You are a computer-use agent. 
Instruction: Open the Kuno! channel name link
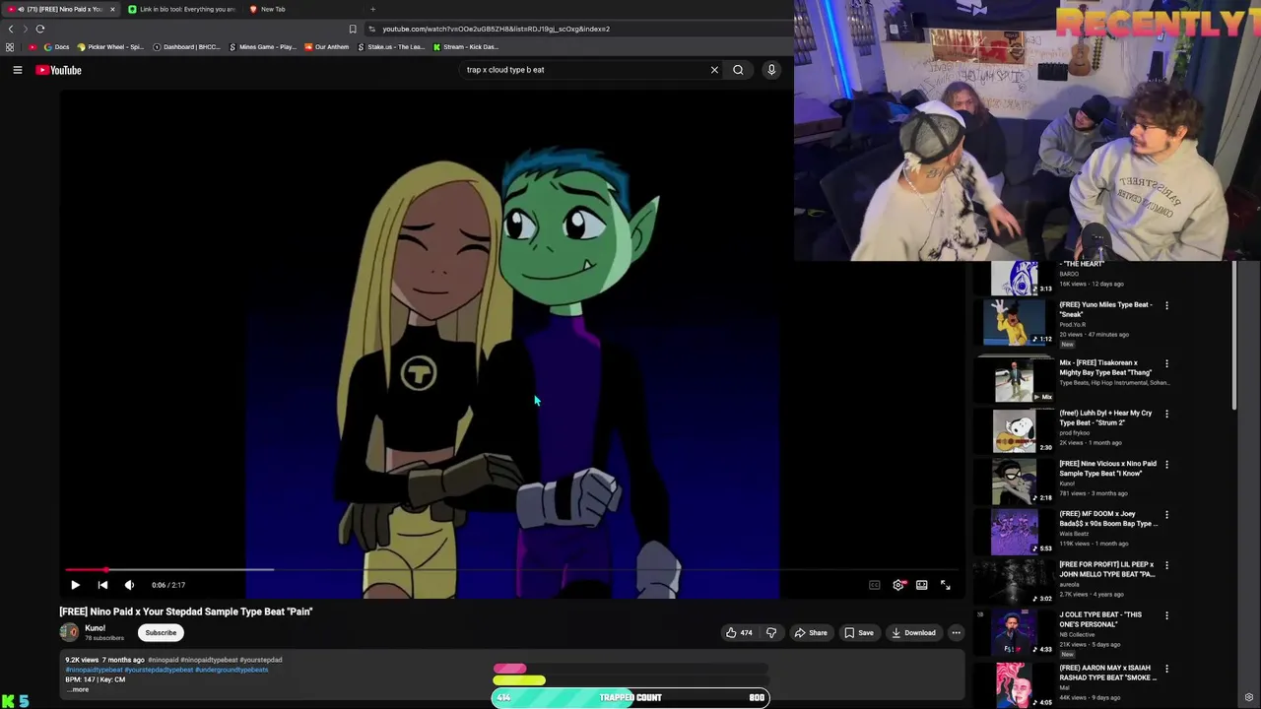pos(96,628)
